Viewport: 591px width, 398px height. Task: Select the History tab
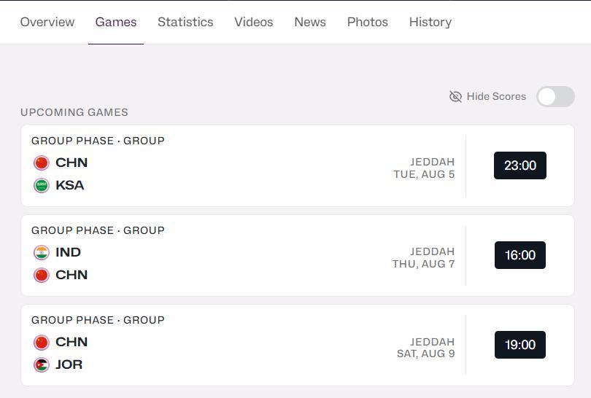430,22
